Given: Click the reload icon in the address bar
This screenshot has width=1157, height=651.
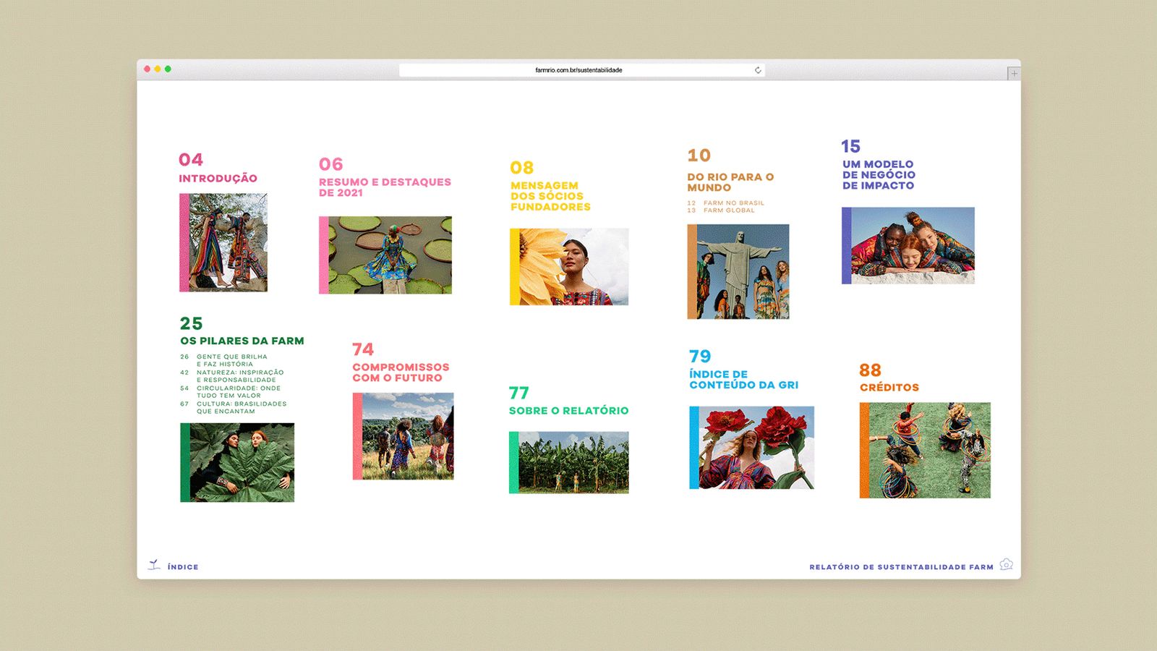Looking at the screenshot, I should pyautogui.click(x=758, y=70).
